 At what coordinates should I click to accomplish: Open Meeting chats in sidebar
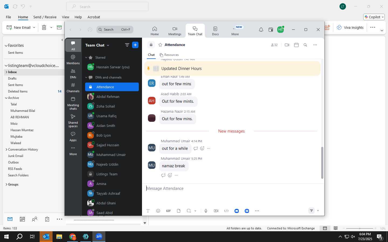(73, 104)
